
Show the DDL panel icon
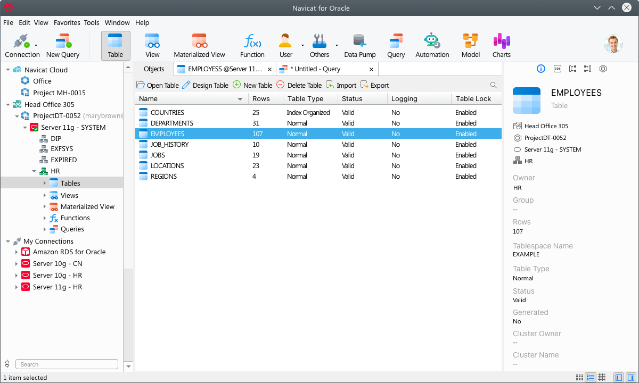click(558, 69)
